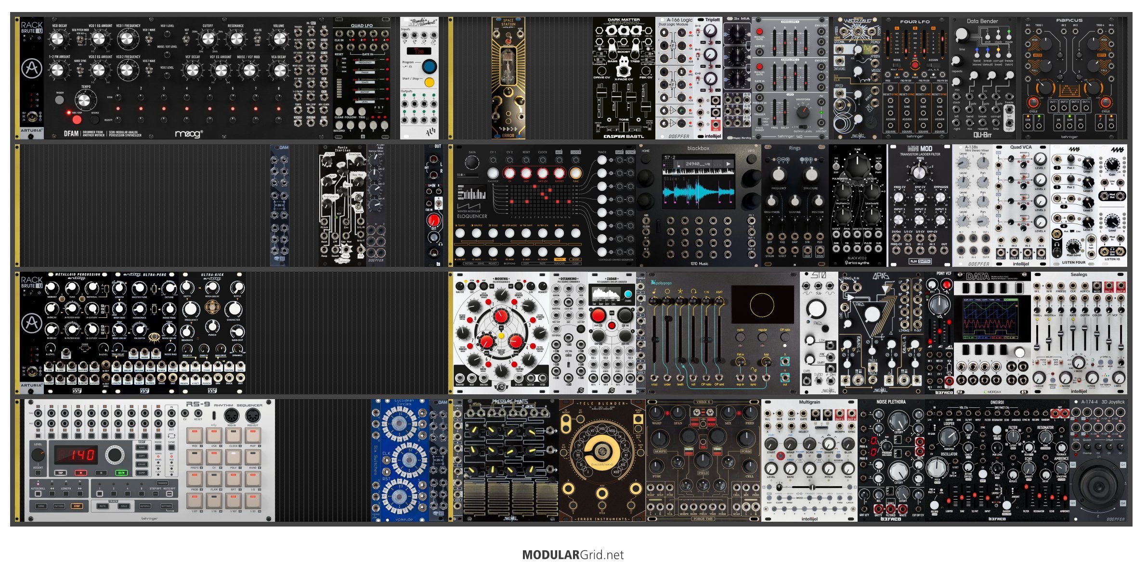Click the yellow circle display on Polygogo
The width and height of the screenshot is (1147, 565).
(762, 304)
